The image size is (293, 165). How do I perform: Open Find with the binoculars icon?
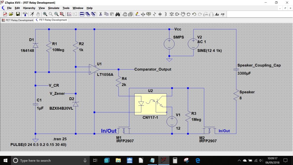click(118, 14)
